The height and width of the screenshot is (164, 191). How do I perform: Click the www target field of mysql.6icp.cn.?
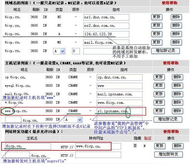(x=120, y=86)
